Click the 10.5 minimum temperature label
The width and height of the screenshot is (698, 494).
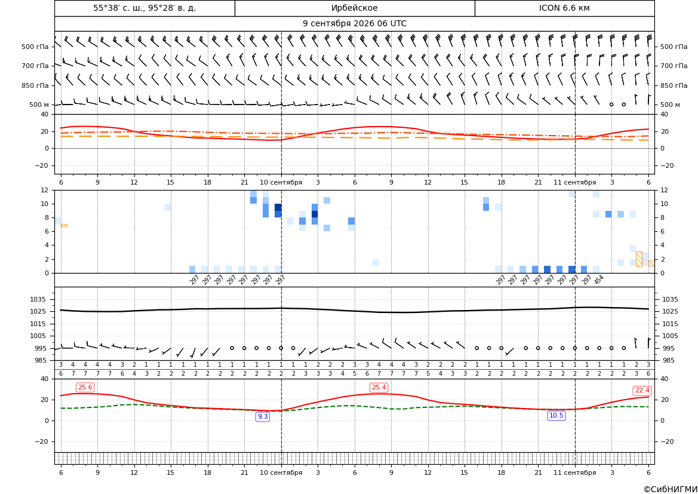[556, 416]
